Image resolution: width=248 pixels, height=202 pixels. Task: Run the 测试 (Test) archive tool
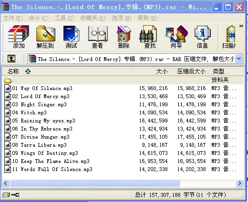click(x=72, y=37)
